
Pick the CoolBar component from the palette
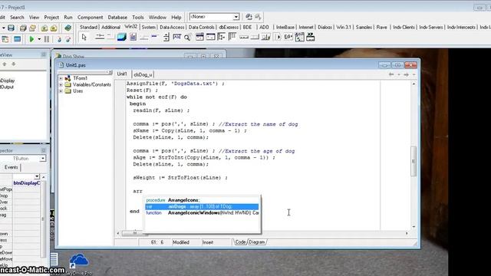tap(278, 38)
